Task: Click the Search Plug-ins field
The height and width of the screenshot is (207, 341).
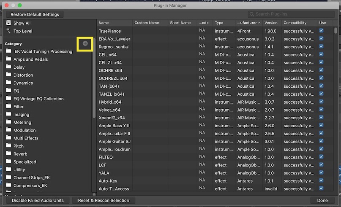Action: coord(291,14)
